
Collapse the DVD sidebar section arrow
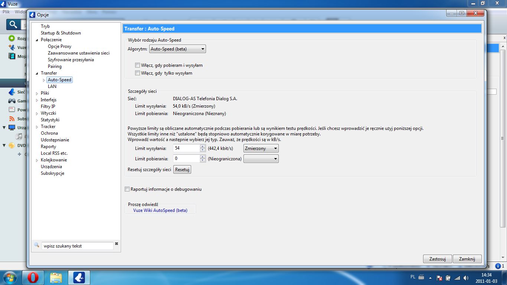(x=4, y=145)
